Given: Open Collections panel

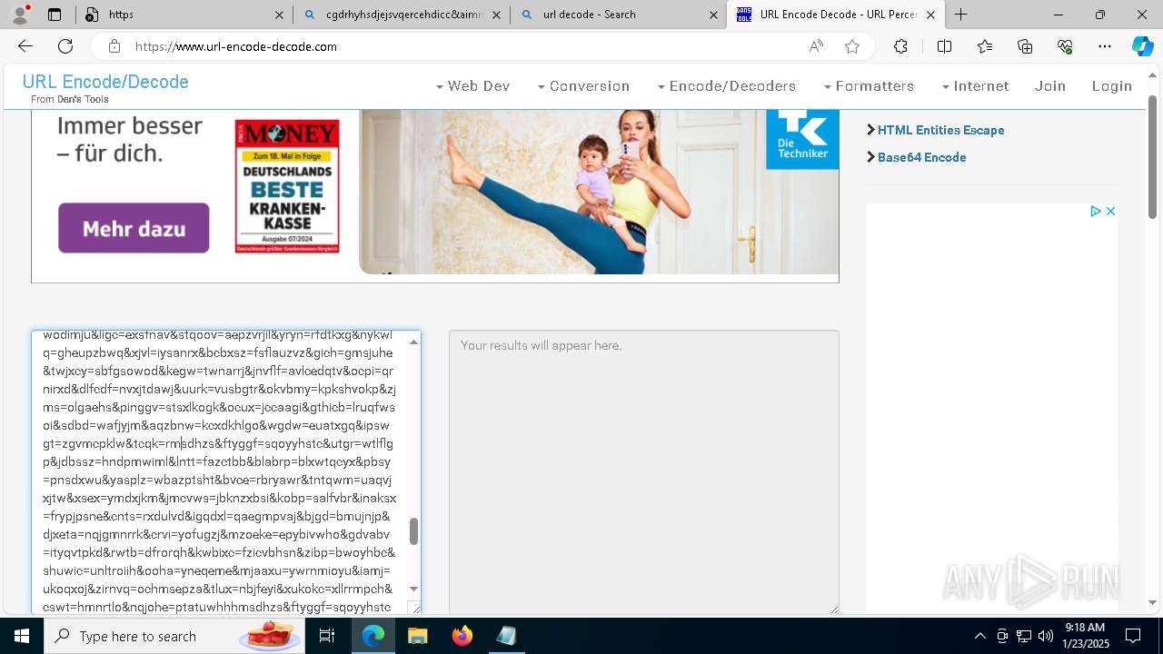Looking at the screenshot, I should pos(1025,46).
